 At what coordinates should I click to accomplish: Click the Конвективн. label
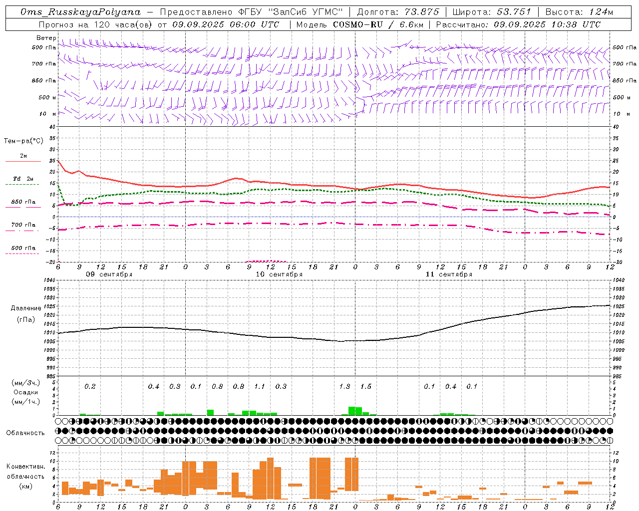[x=25, y=467]
